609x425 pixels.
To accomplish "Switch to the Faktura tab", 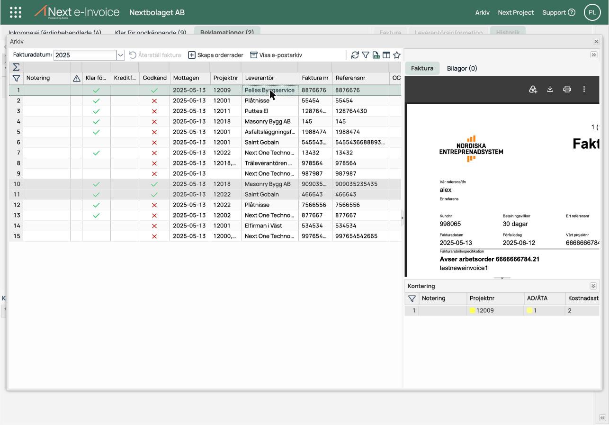I will (x=422, y=68).
